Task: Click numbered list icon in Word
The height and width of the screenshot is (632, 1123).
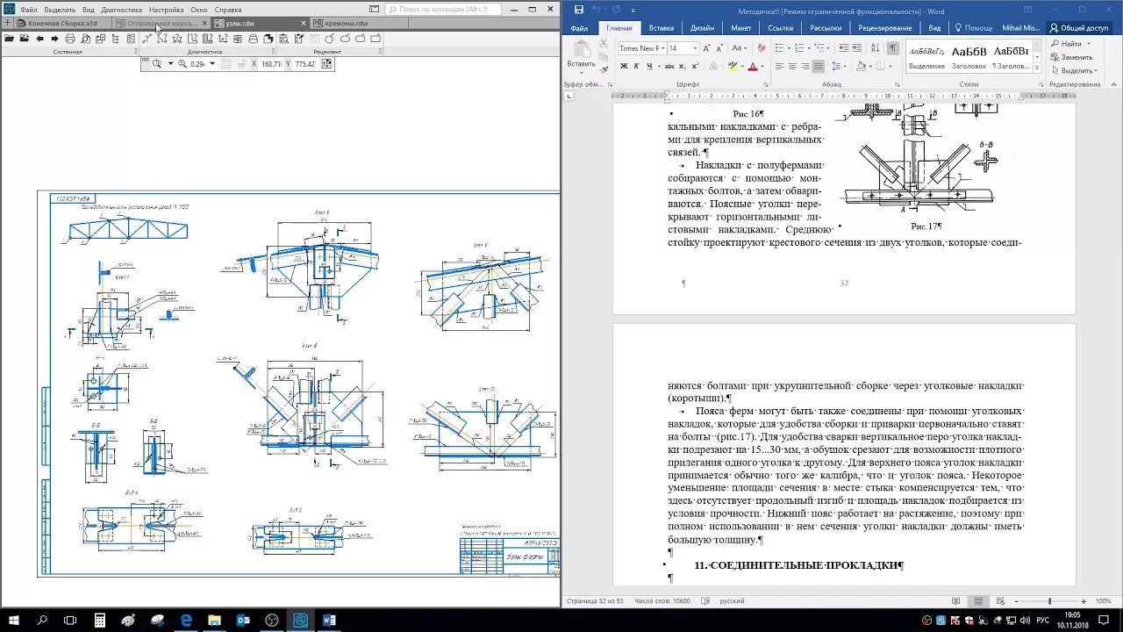Action: tap(799, 48)
